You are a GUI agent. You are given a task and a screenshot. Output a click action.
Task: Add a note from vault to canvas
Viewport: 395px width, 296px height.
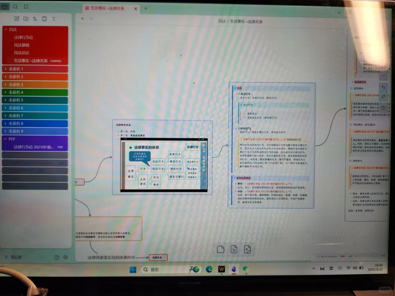(x=234, y=249)
